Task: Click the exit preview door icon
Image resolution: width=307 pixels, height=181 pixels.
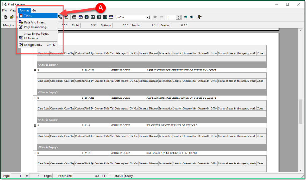Action: (x=200, y=17)
